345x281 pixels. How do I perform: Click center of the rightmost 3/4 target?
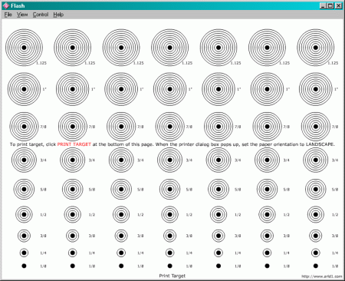tap(316, 160)
